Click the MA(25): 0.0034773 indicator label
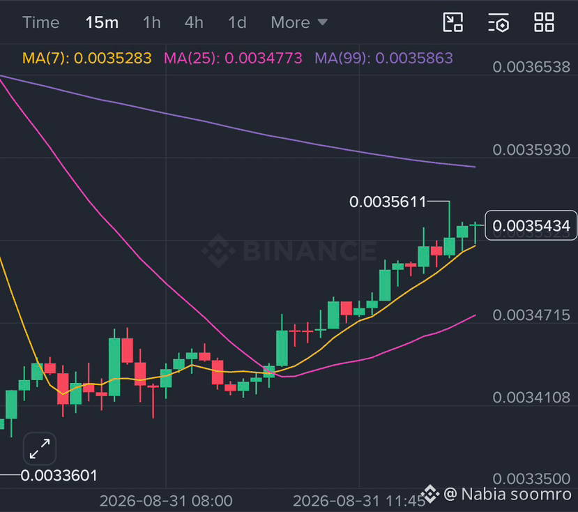 point(233,58)
